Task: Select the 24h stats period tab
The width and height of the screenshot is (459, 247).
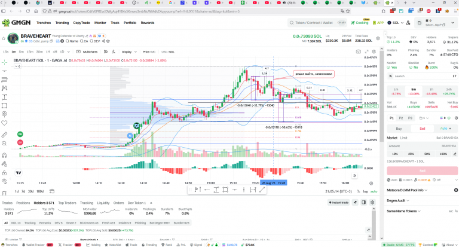Action: click(x=449, y=92)
